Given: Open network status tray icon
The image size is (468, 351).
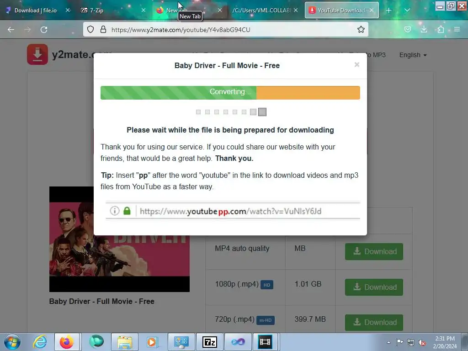Looking at the screenshot, I should click(411, 342).
